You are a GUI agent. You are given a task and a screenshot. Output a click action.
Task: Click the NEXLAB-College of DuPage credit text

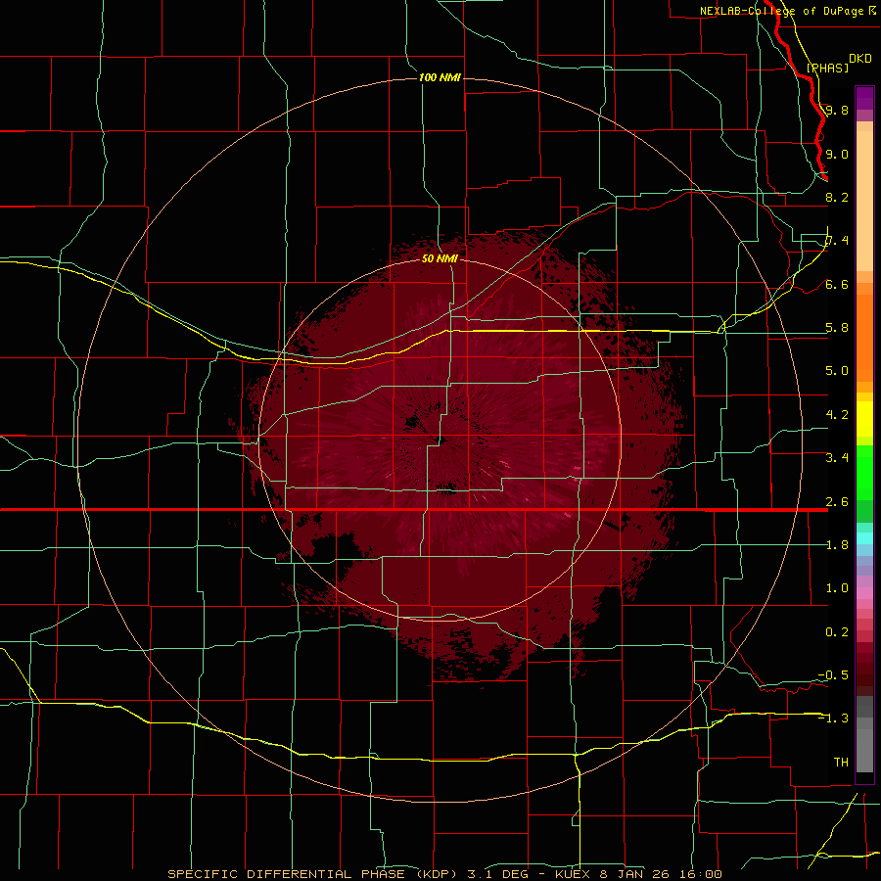point(782,11)
